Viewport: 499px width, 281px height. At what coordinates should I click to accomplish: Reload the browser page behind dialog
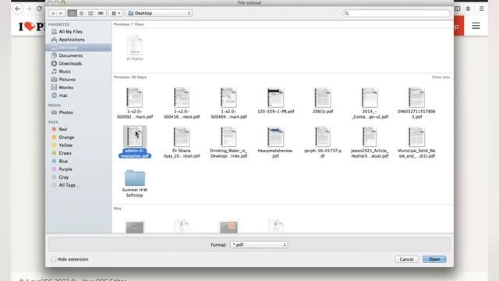[x=40, y=9]
